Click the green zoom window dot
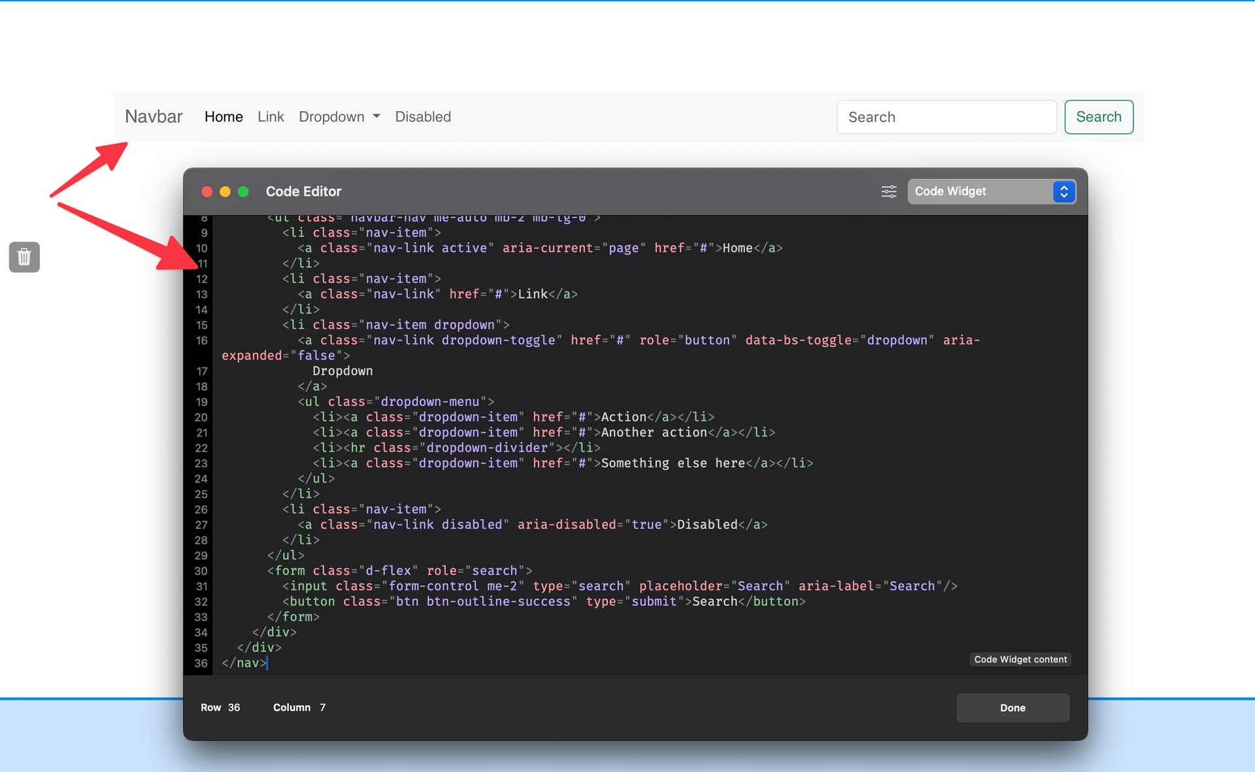 pos(243,192)
